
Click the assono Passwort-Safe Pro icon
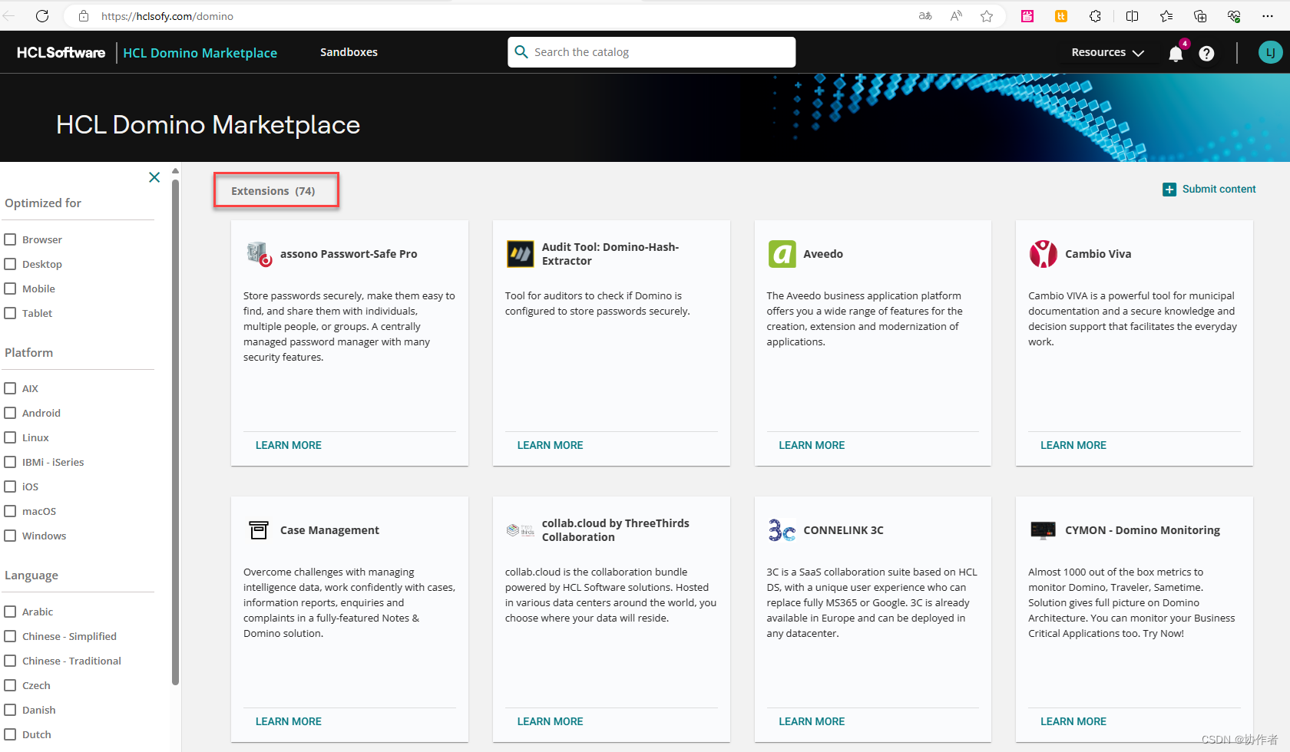(x=260, y=253)
